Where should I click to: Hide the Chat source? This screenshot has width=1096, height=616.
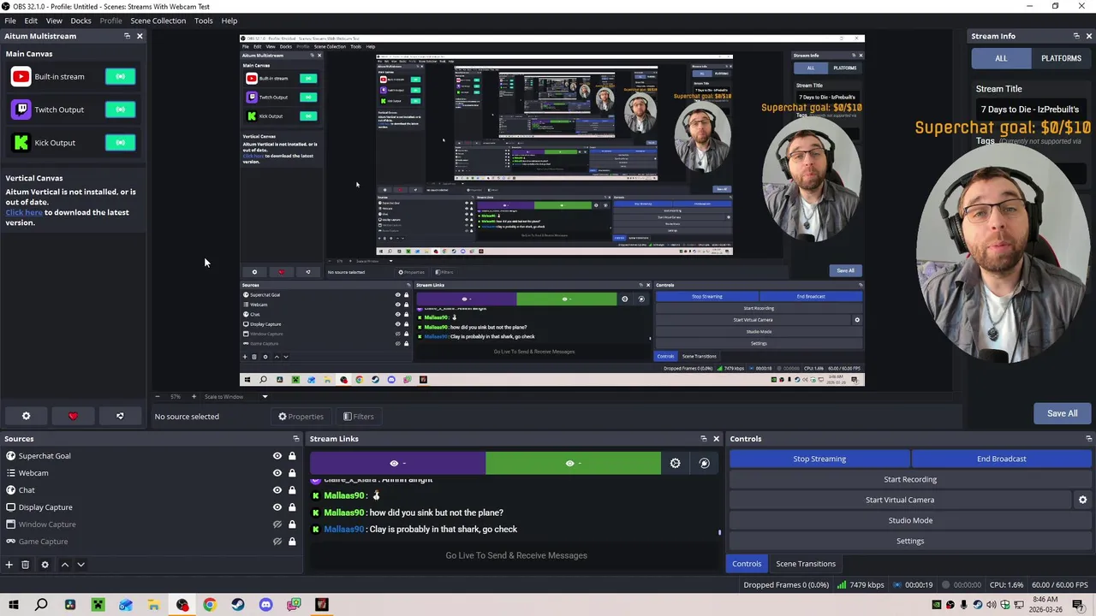[x=277, y=490]
